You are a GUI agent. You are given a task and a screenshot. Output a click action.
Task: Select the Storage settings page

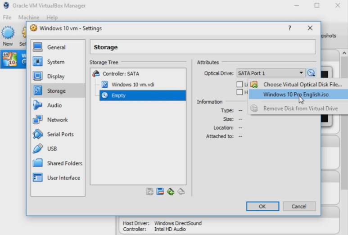tap(58, 91)
